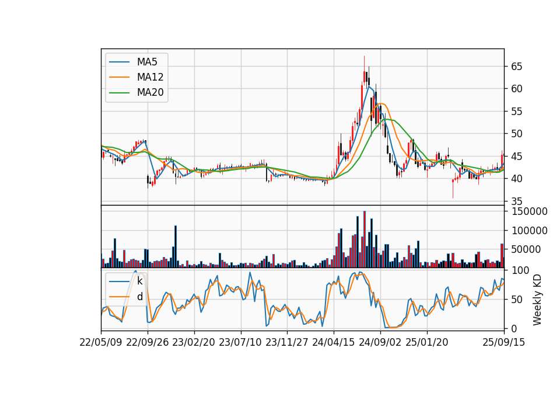Click the MA5 legend label
This screenshot has width=560, height=403.
[147, 62]
